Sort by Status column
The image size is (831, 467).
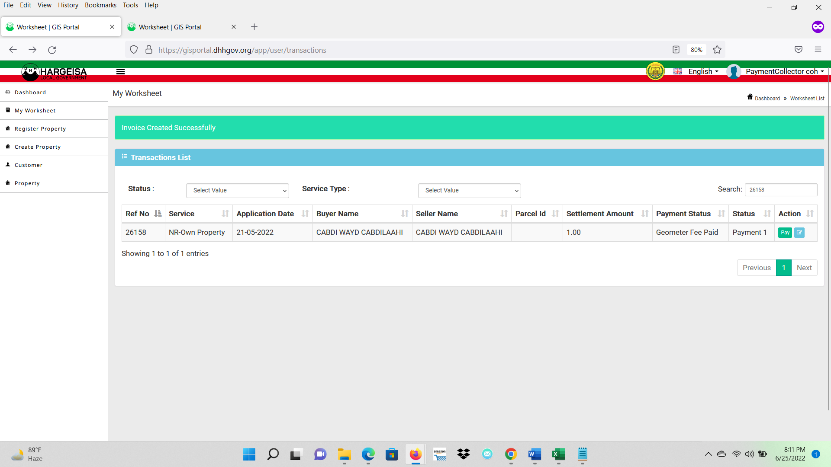pyautogui.click(x=751, y=214)
